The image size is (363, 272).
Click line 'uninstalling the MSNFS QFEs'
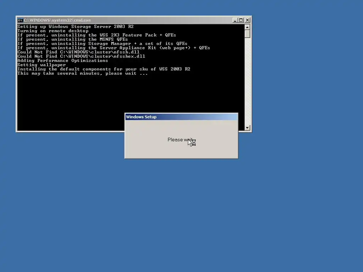click(73, 39)
